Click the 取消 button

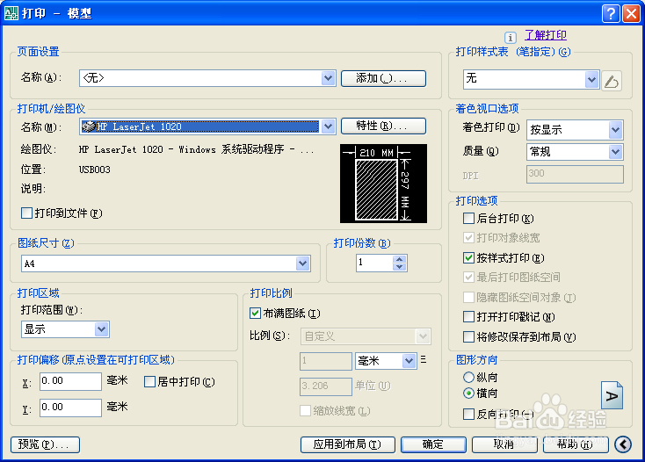(x=504, y=444)
